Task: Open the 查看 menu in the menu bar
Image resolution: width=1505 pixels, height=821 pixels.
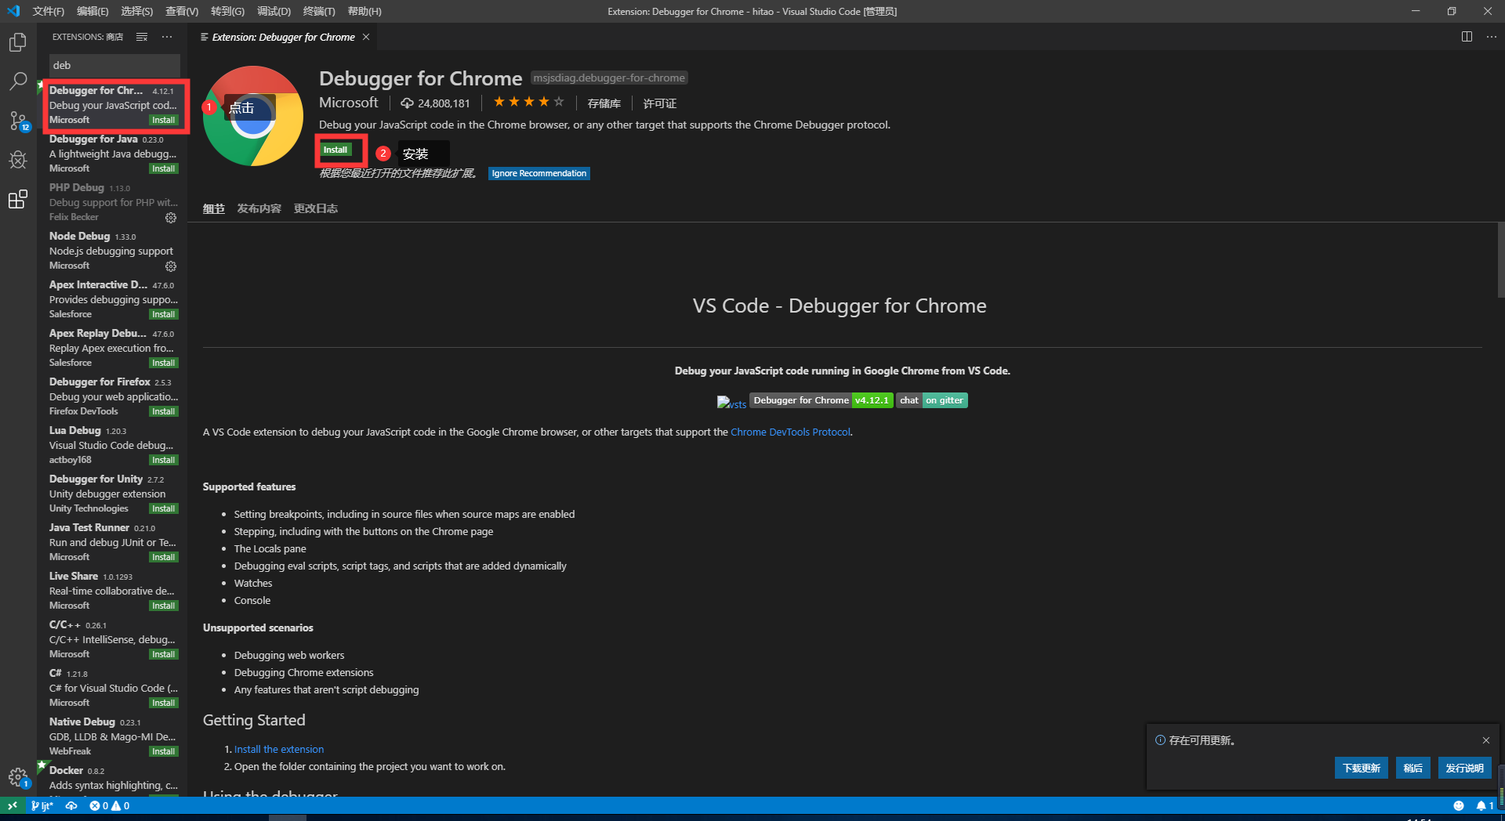Action: coord(181,11)
